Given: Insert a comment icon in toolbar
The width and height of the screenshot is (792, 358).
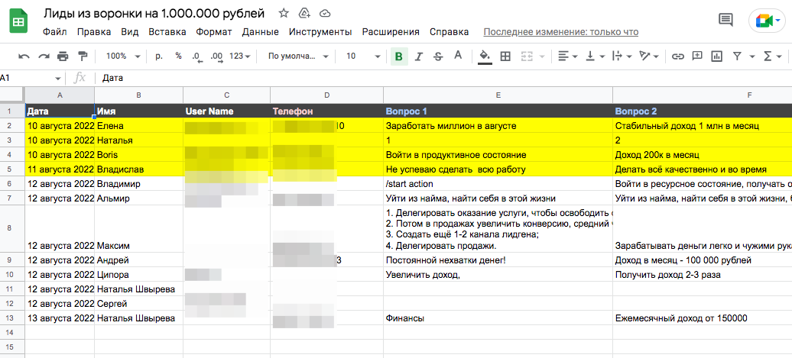Looking at the screenshot, I should coord(697,56).
